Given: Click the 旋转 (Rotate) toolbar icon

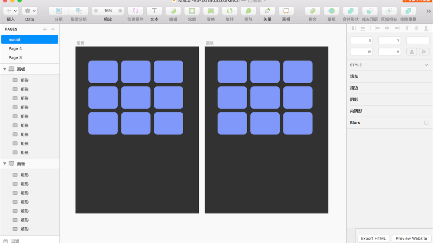Looking at the screenshot, I should (x=230, y=11).
